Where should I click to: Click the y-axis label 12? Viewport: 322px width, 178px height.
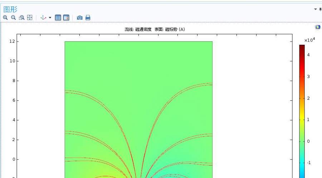click(12, 41)
